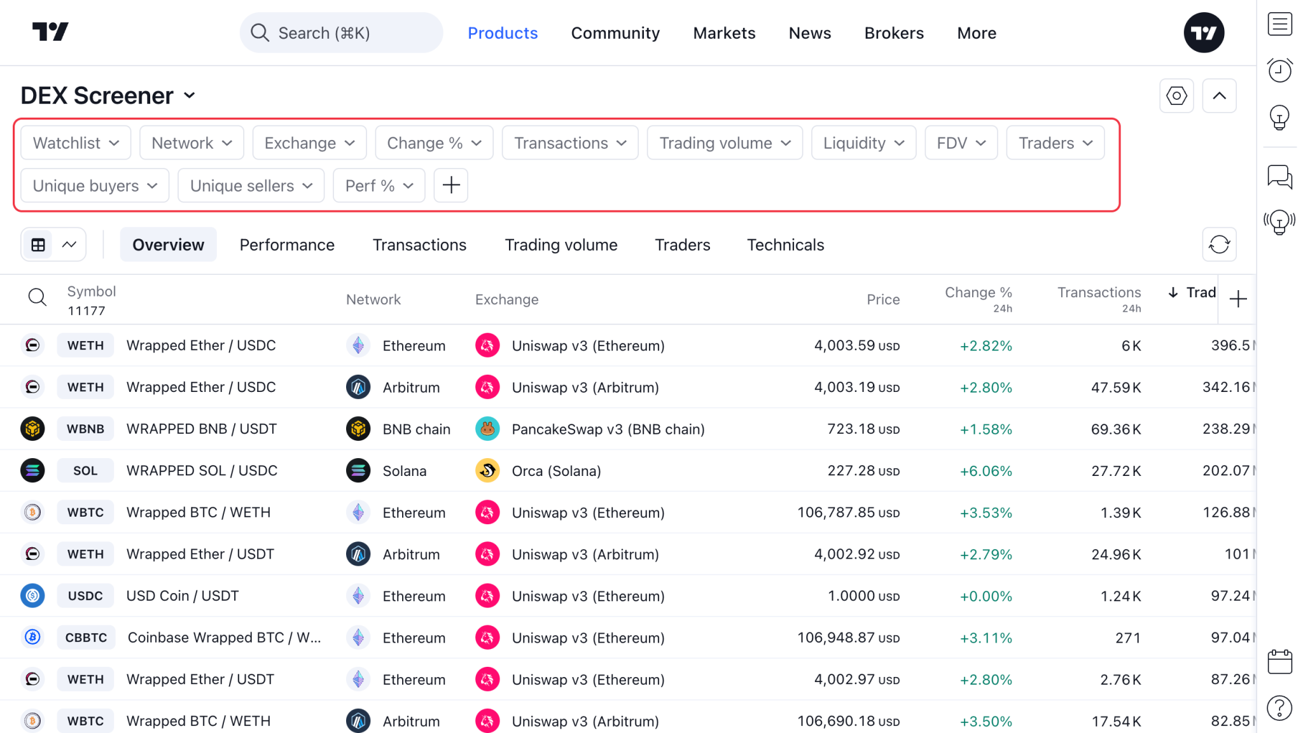Screen dimensions: 1303x733
Task: Open the Liquidity filter dropdown
Action: (863, 143)
